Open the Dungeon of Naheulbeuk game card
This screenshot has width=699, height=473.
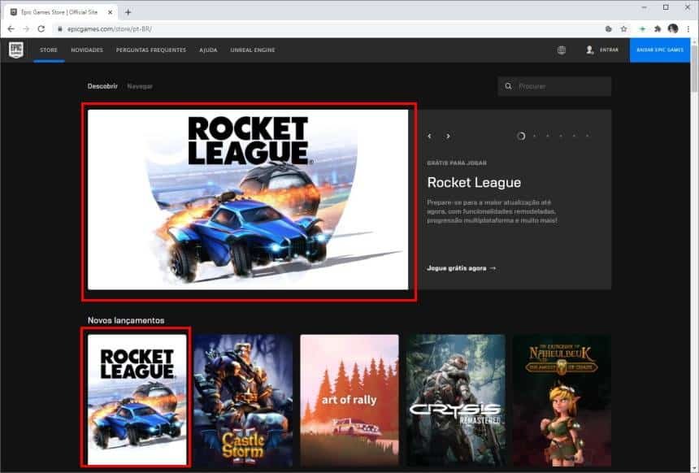tap(562, 401)
